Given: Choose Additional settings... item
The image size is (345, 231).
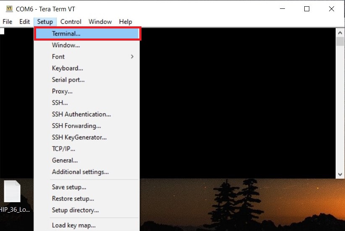Looking at the screenshot, I should point(80,172).
